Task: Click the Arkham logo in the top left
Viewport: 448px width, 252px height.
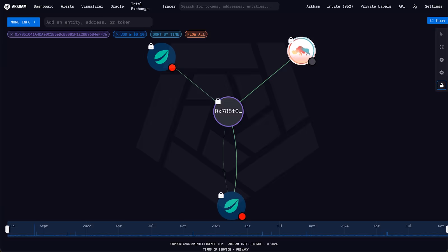Action: coord(15,6)
